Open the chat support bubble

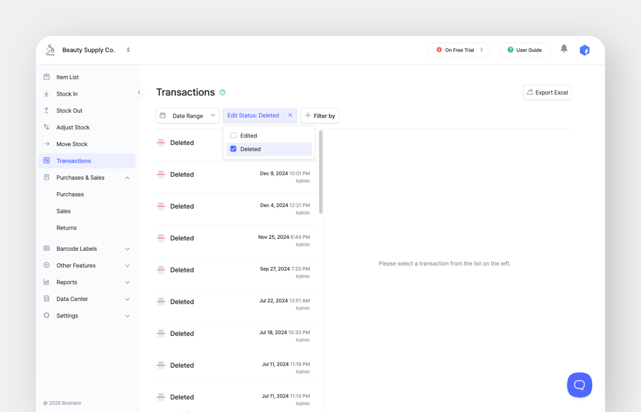click(579, 385)
